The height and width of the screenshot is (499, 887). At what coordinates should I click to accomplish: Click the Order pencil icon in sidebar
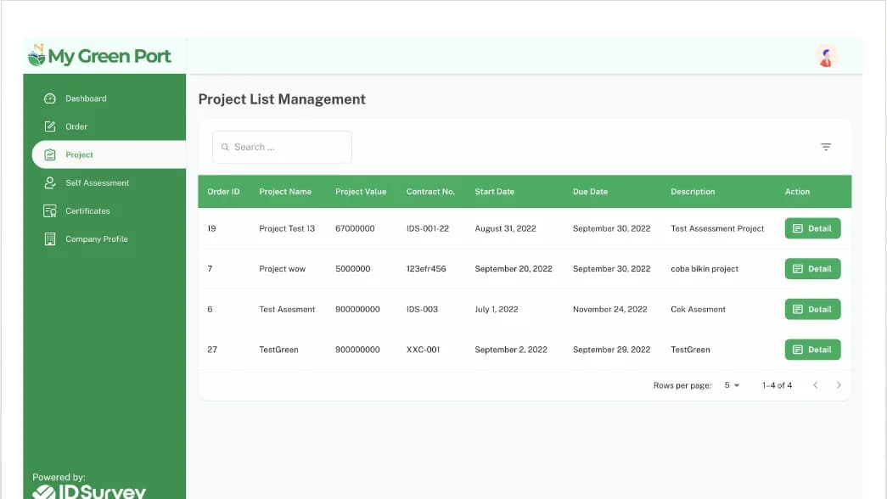coord(50,126)
